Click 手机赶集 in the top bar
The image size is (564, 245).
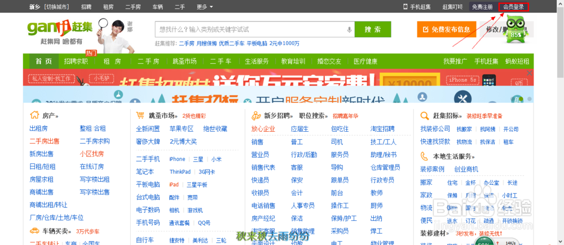(417, 6)
